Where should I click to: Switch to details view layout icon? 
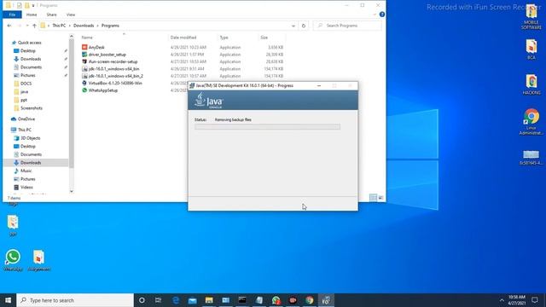373,197
